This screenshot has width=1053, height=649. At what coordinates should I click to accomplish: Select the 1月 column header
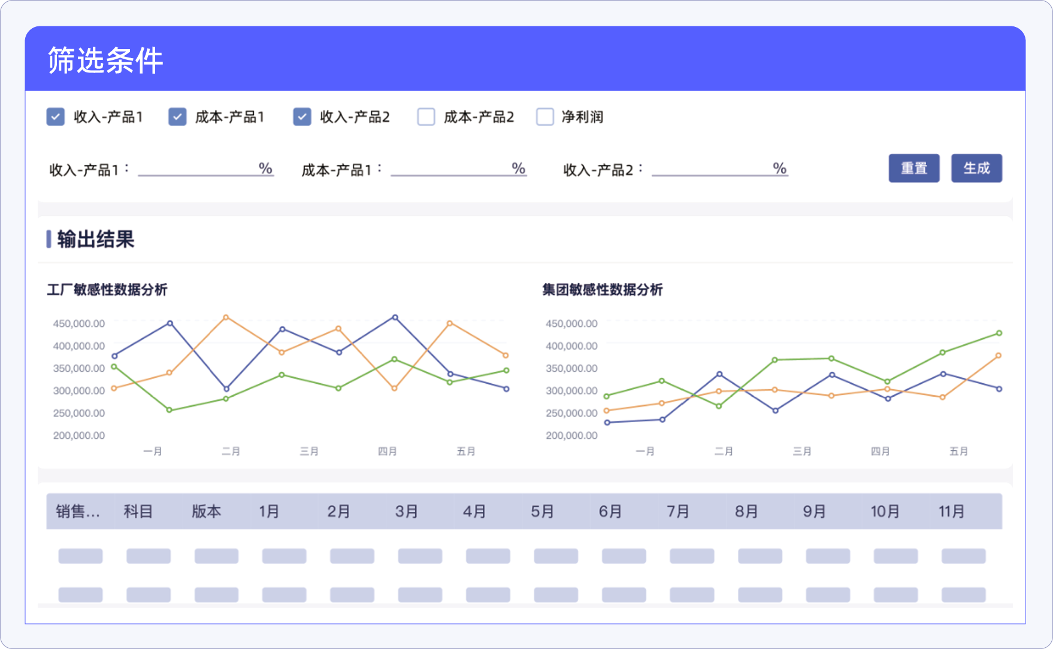[270, 511]
